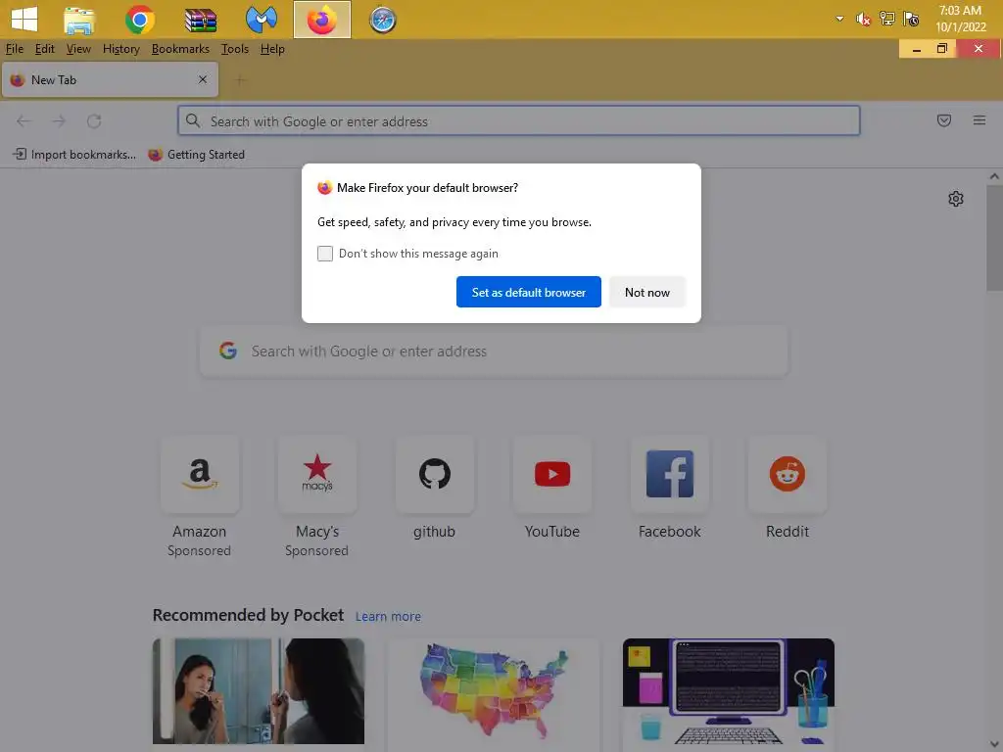Select the New Tab tab
The width and height of the screenshot is (1003, 752).
pyautogui.click(x=110, y=80)
